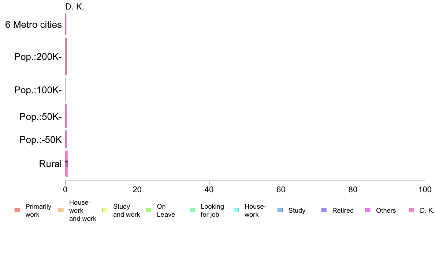435x269 pixels.
Task: Select the blue Study legend swatch
Action: click(280, 210)
